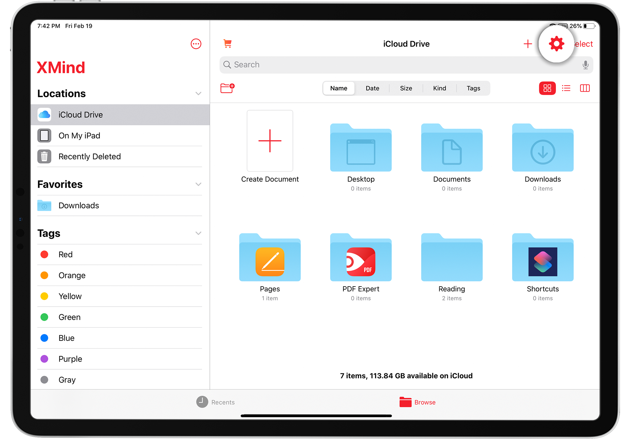Filter by Orange tag

click(x=120, y=275)
